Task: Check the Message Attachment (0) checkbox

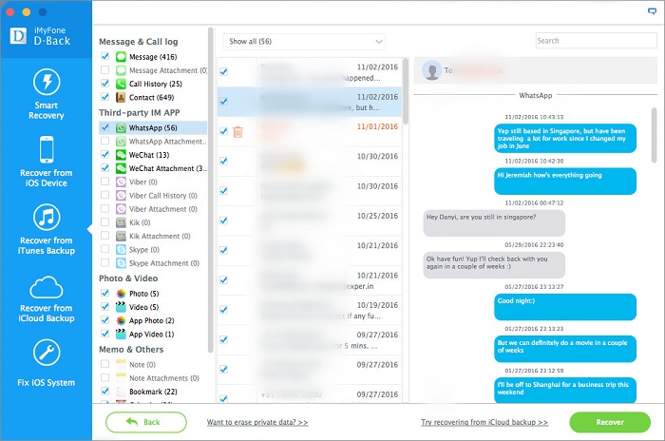Action: 105,70
